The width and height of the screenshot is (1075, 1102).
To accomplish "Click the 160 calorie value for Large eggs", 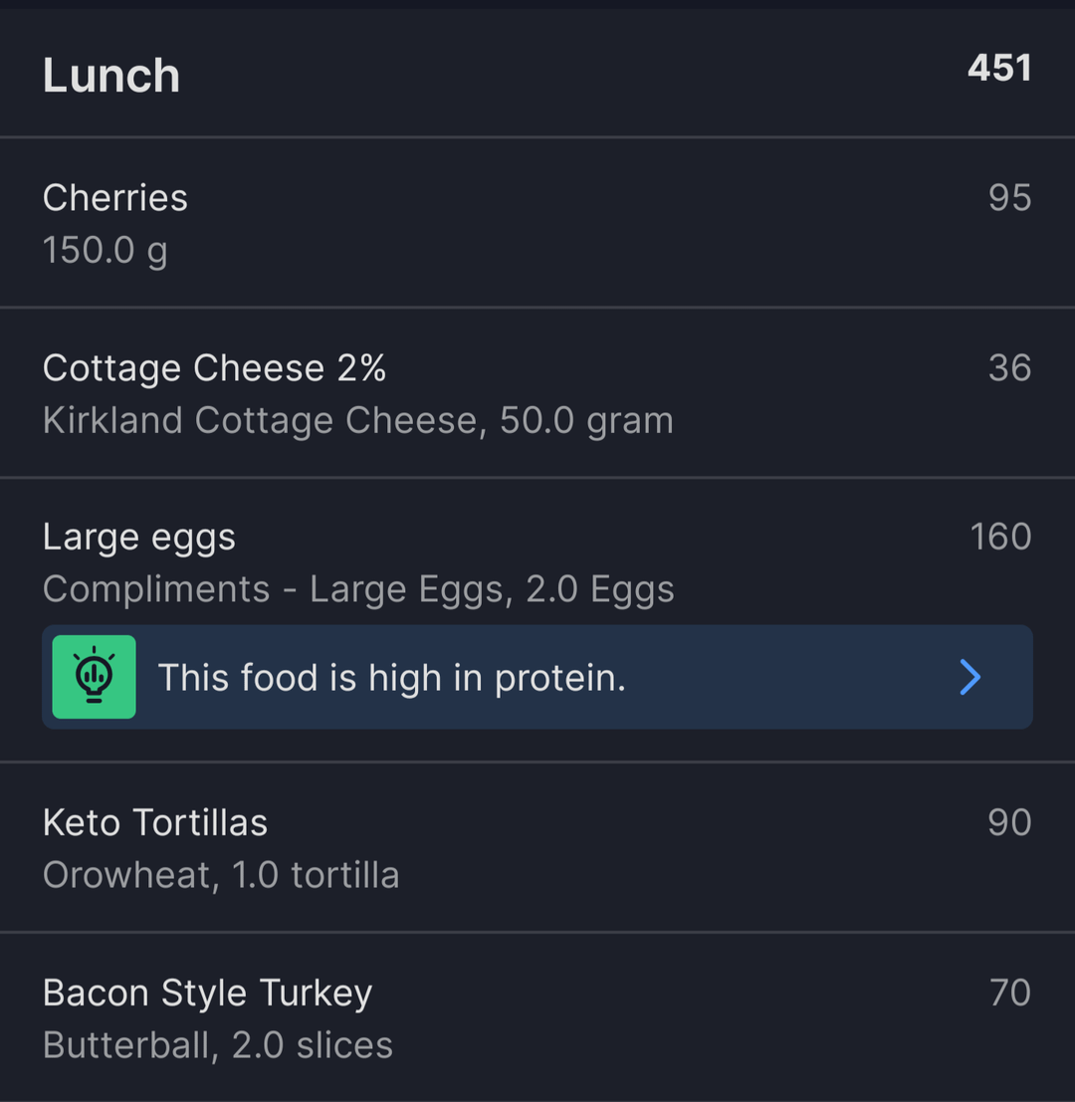I will pyautogui.click(x=1000, y=537).
